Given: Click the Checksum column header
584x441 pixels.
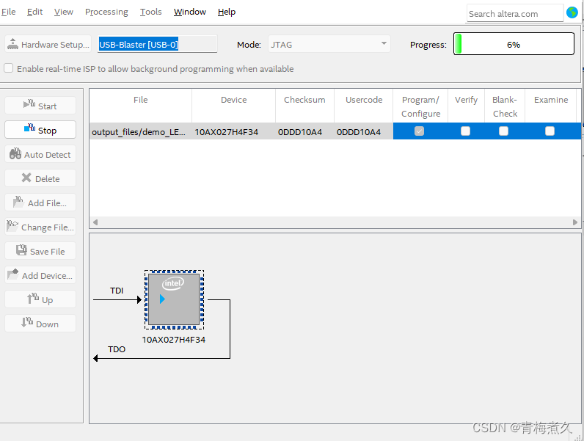Looking at the screenshot, I should click(304, 106).
